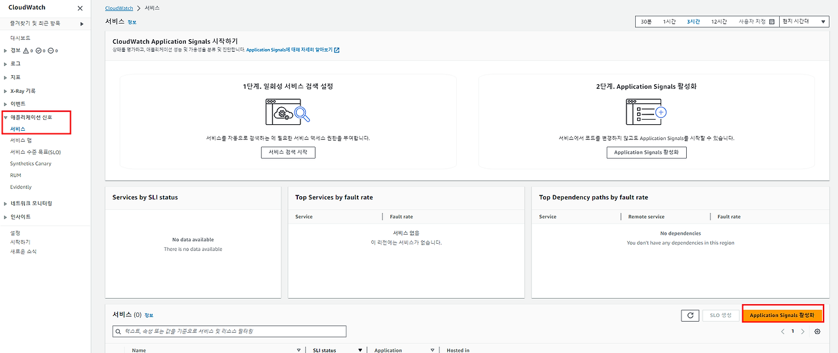Screen dimensions: 838x353
Task: Focus the service filter search field
Action: (229, 331)
